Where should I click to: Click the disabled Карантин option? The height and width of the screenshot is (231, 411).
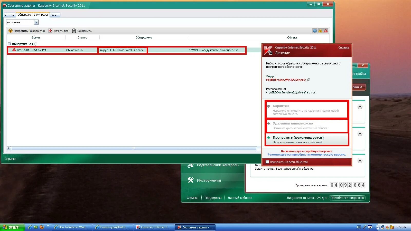pyautogui.click(x=306, y=110)
